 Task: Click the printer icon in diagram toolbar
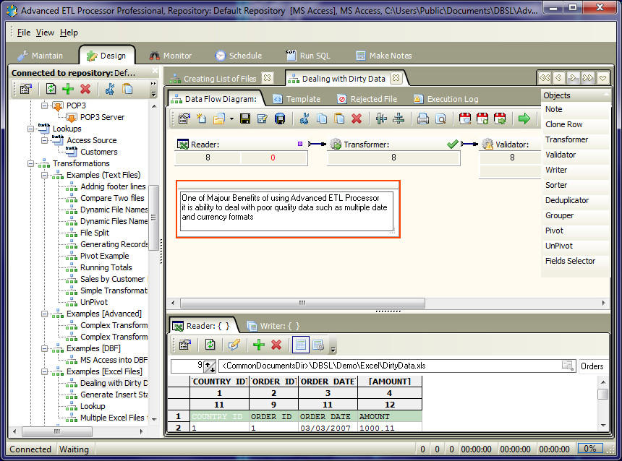423,119
